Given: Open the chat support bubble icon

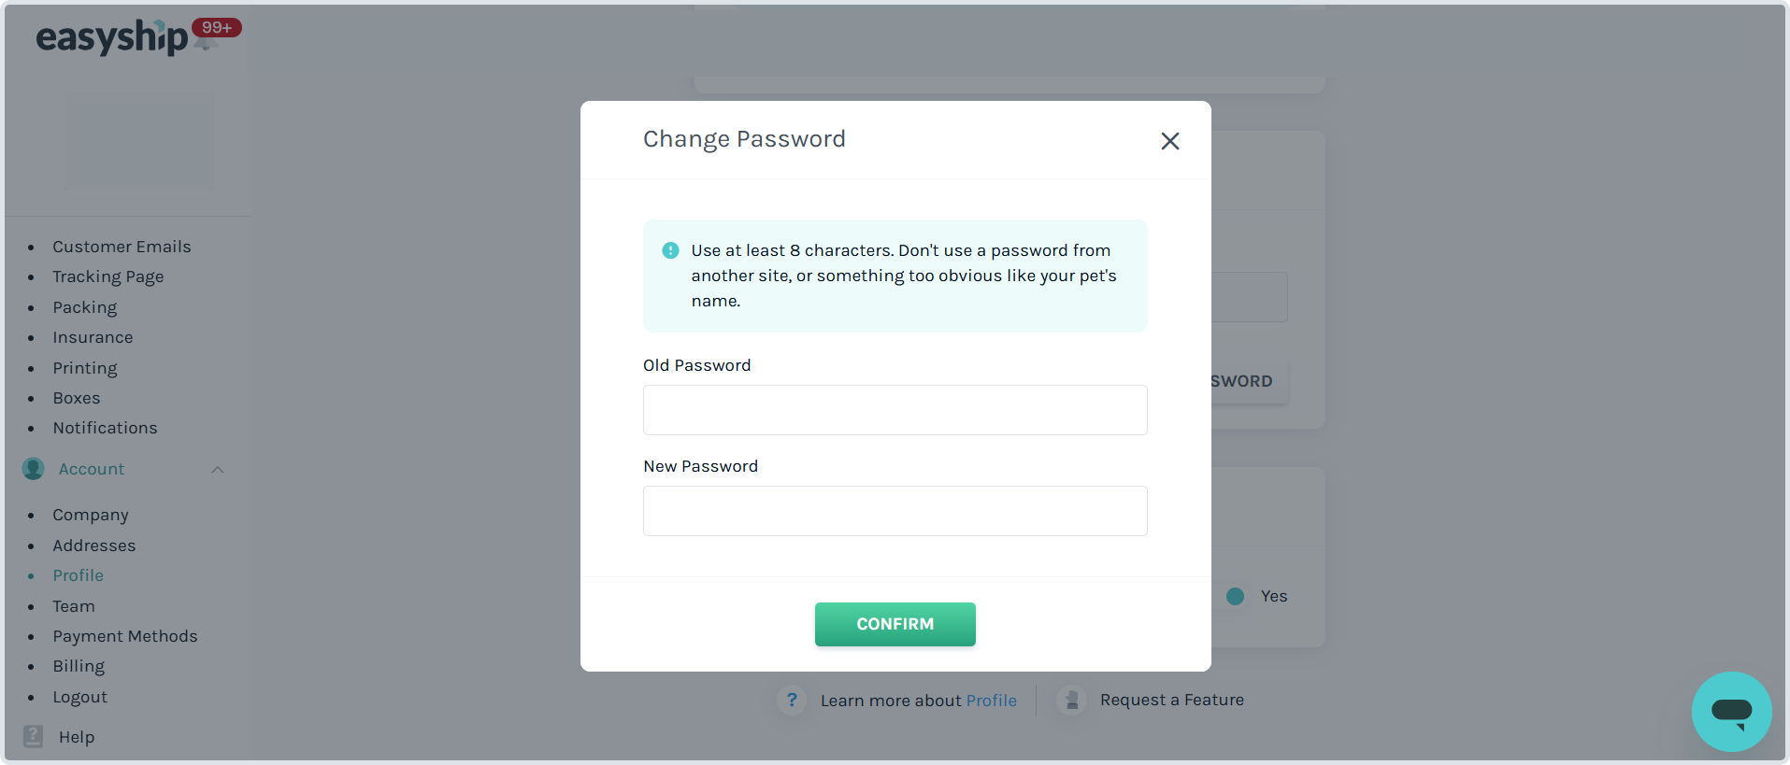Looking at the screenshot, I should [1731, 712].
